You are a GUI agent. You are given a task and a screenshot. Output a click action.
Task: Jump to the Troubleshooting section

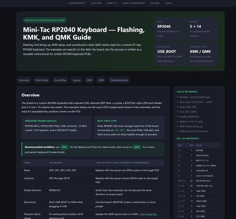(119, 80)
